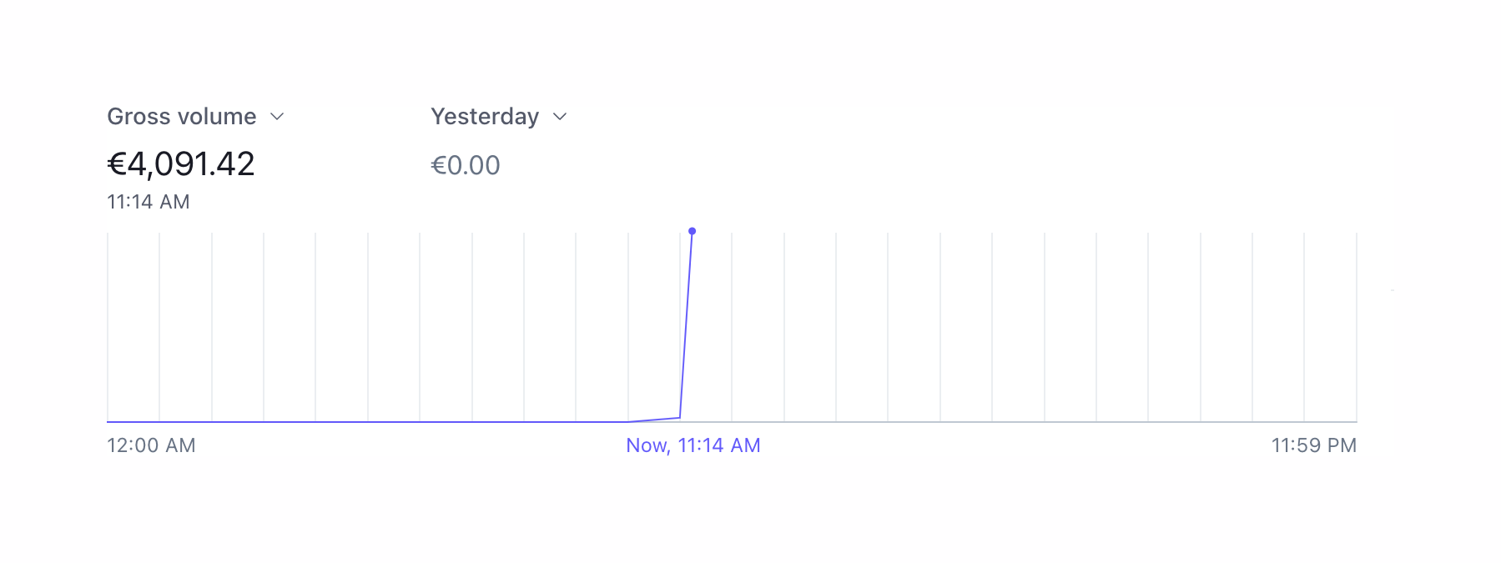Click the "Now, 11:14 AM" axis label
Viewport: 1501px width, 563px height.
point(693,445)
